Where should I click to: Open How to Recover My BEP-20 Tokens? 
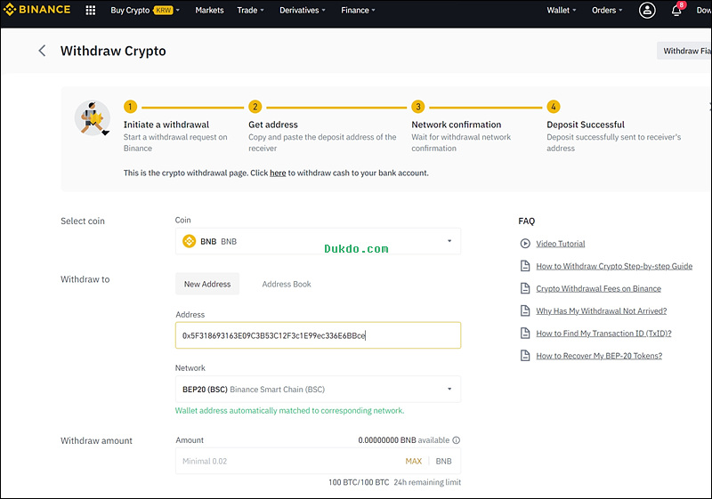[x=599, y=356]
